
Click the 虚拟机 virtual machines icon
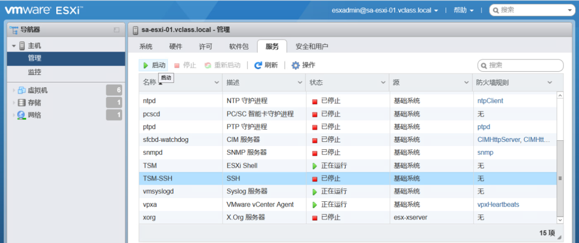point(22,90)
